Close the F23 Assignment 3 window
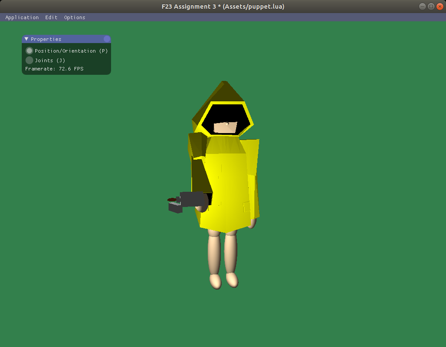446x347 pixels. click(440, 6)
